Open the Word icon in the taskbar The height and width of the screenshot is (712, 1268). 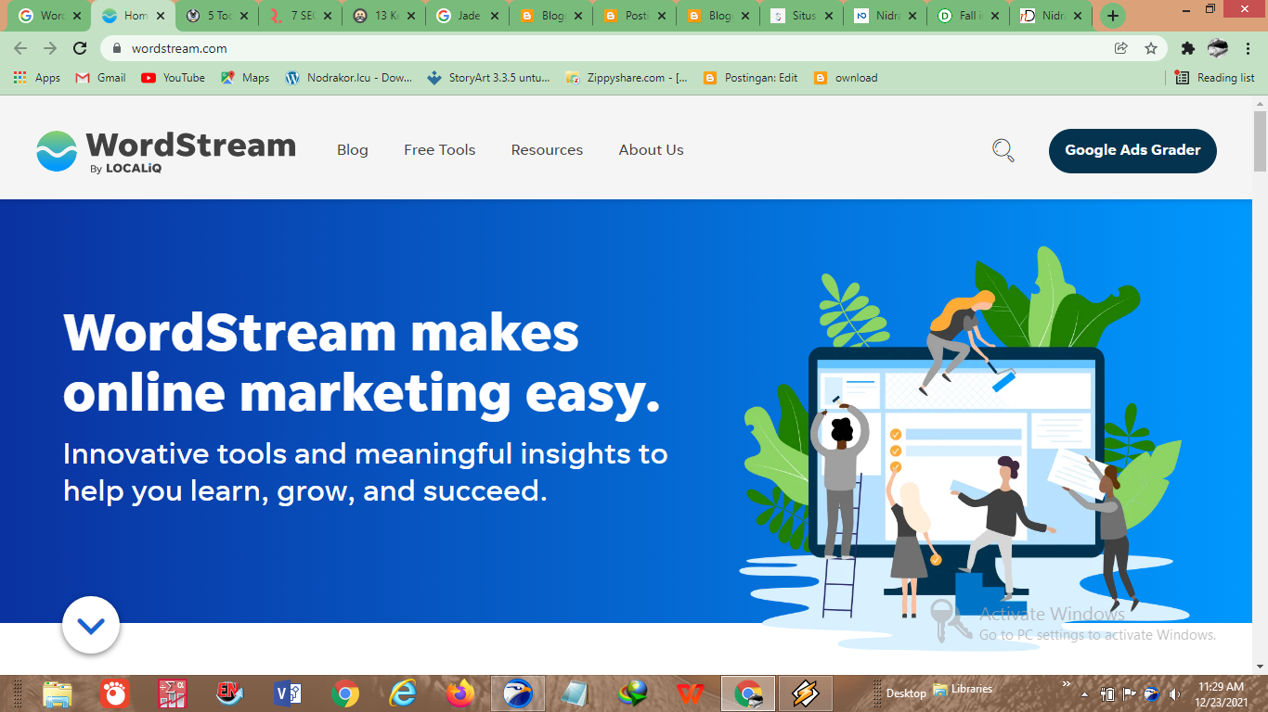click(x=288, y=693)
